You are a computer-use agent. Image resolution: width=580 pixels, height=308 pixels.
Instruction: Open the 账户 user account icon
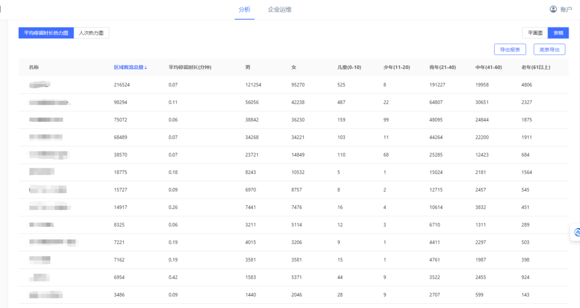553,9
